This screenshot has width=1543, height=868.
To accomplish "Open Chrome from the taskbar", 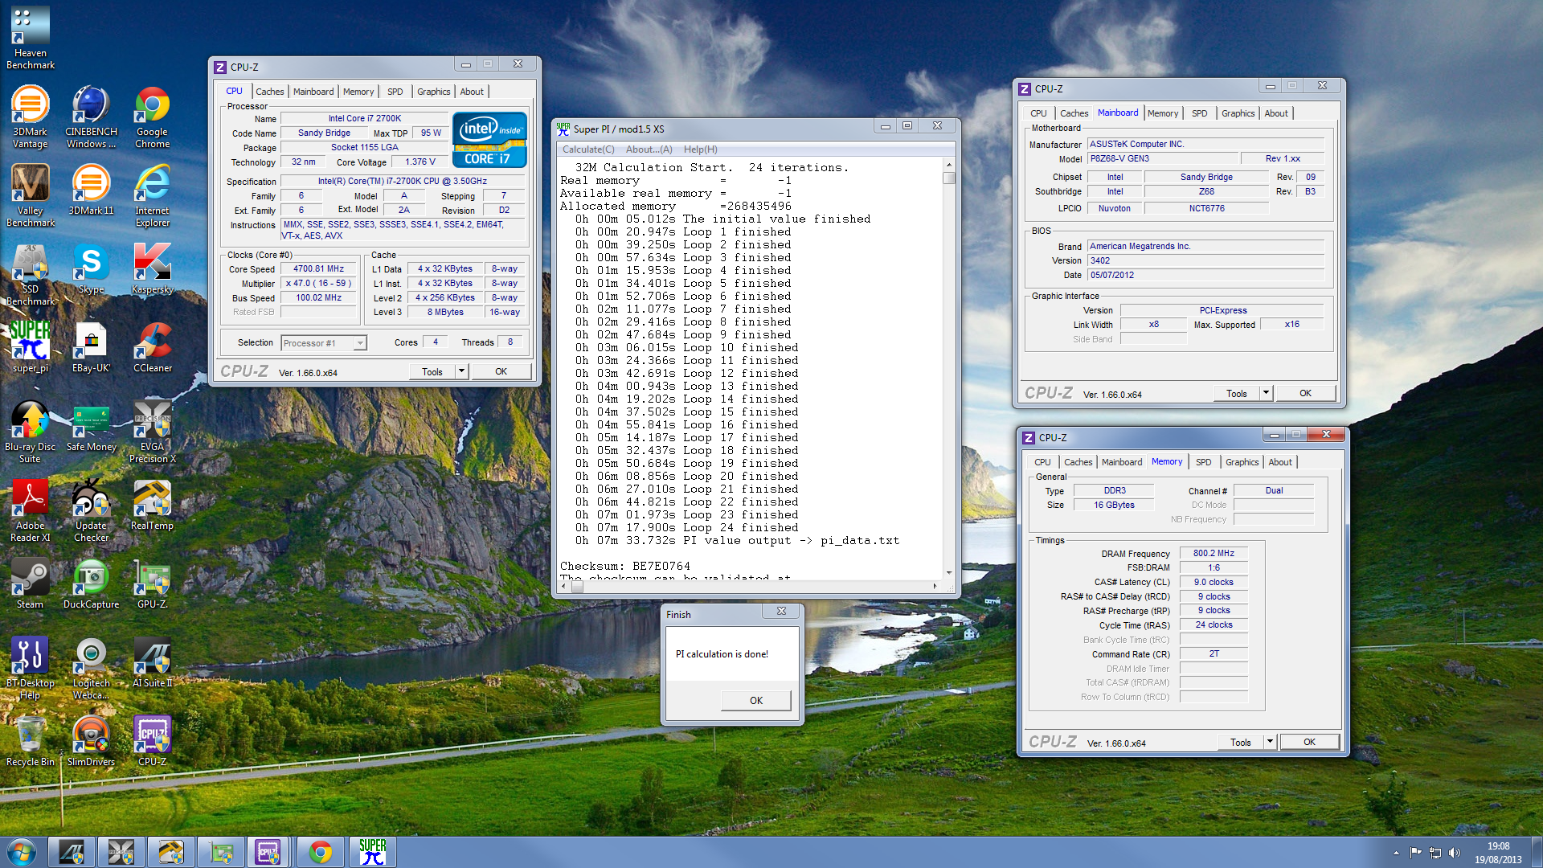I will point(321,852).
